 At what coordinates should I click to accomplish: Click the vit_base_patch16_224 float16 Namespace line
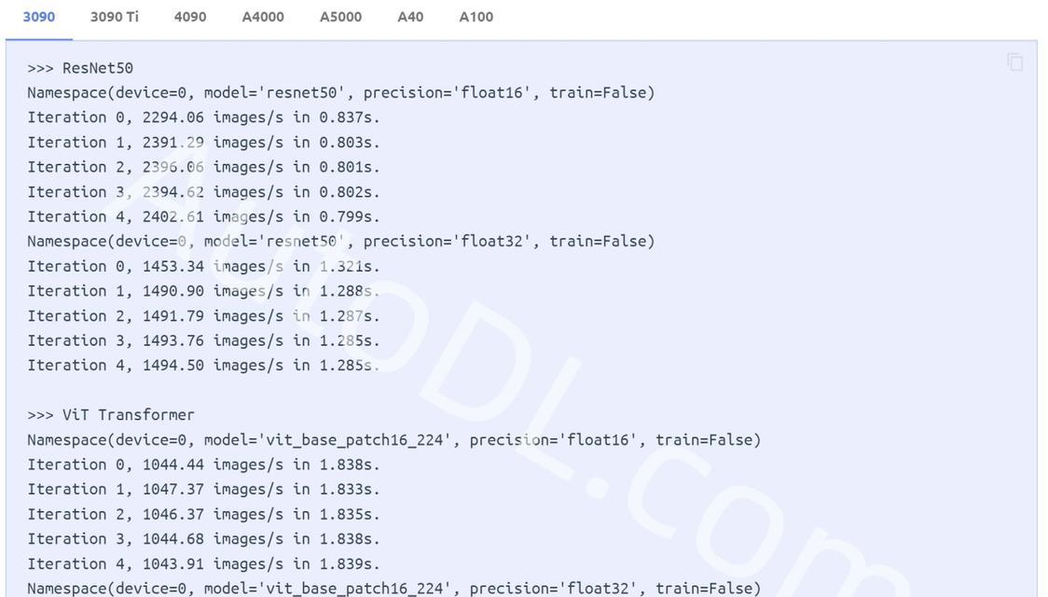tap(393, 440)
